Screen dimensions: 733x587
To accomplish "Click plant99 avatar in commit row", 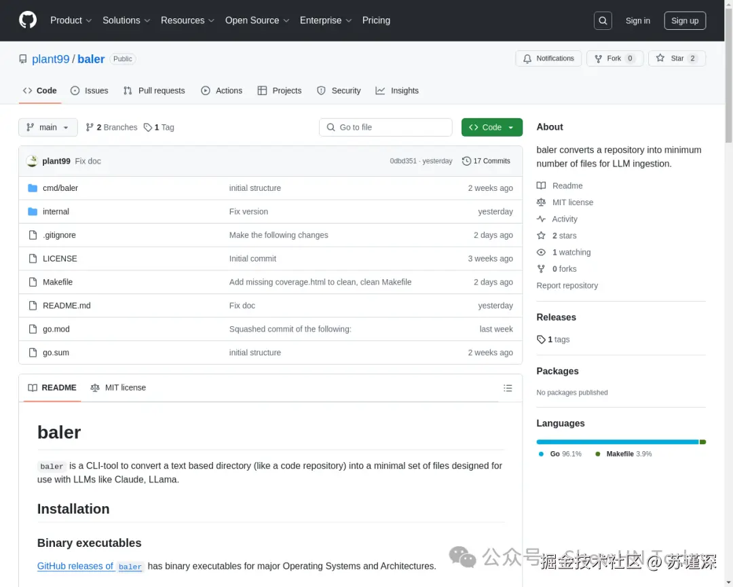I will tap(33, 161).
